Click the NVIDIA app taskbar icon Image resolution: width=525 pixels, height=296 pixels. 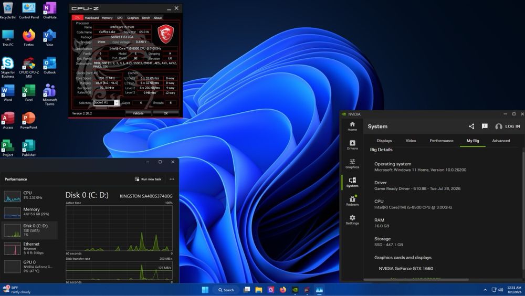pyautogui.click(x=295, y=290)
